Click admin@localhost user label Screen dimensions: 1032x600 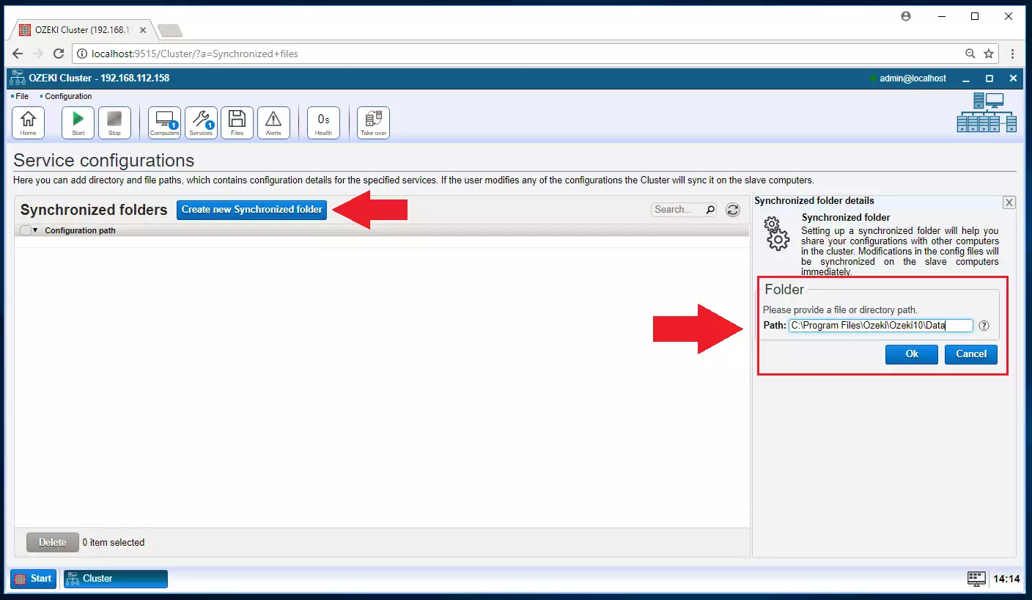[x=913, y=78]
